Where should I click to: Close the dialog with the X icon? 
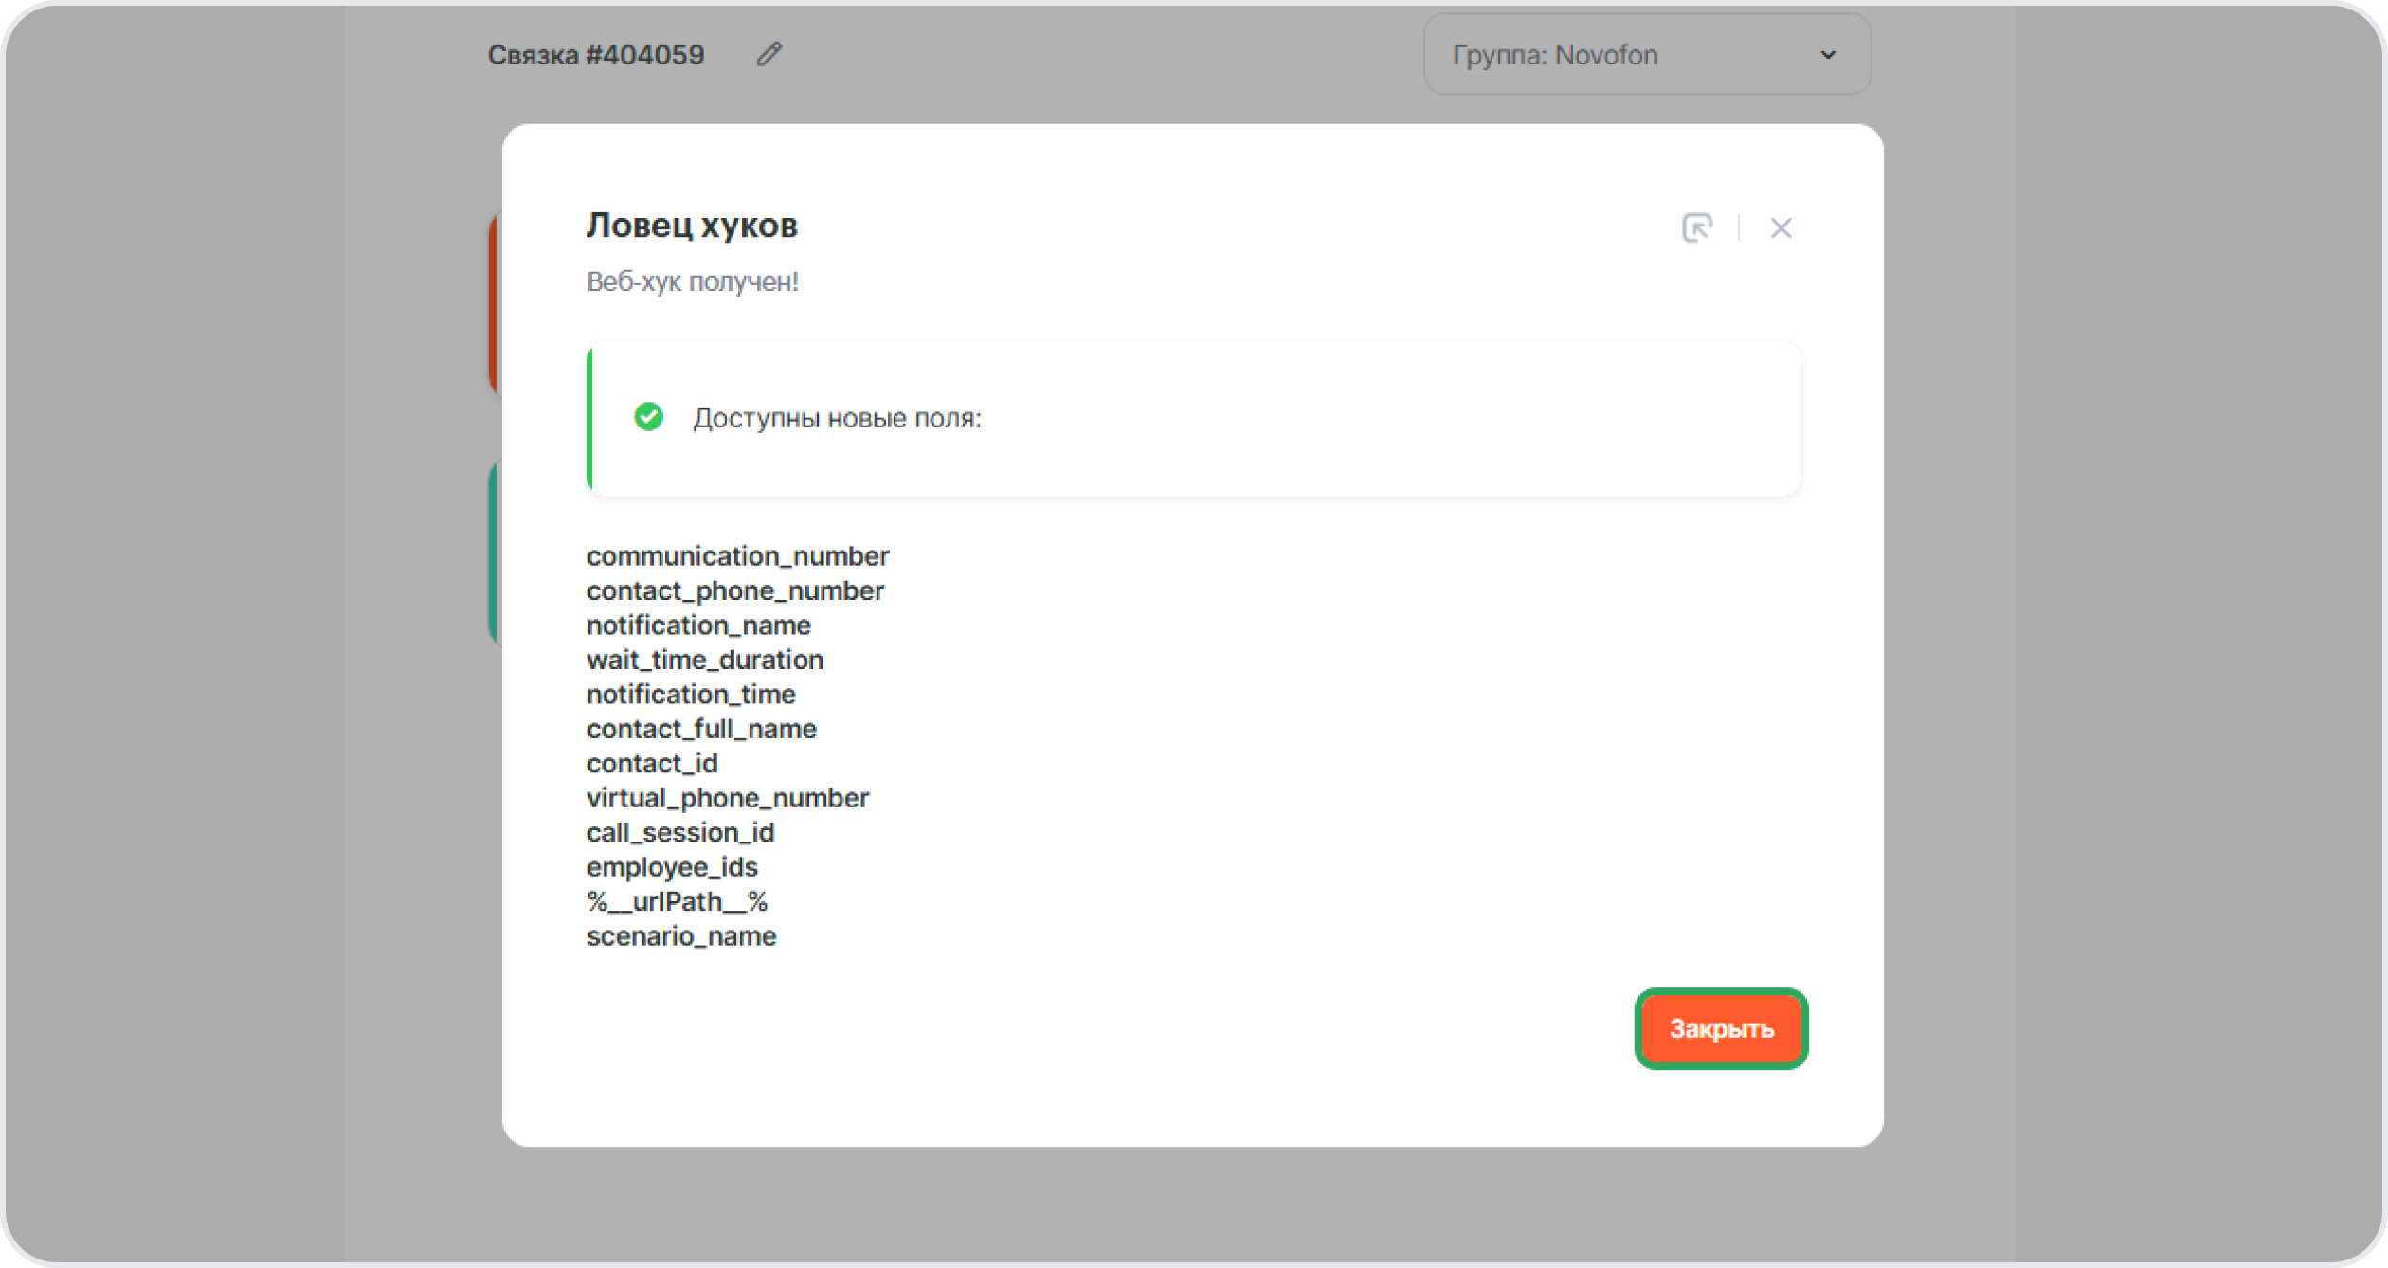click(1781, 227)
